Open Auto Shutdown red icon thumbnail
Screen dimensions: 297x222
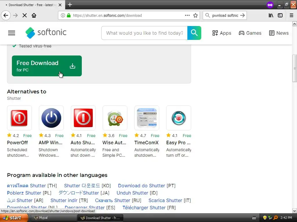point(83,118)
